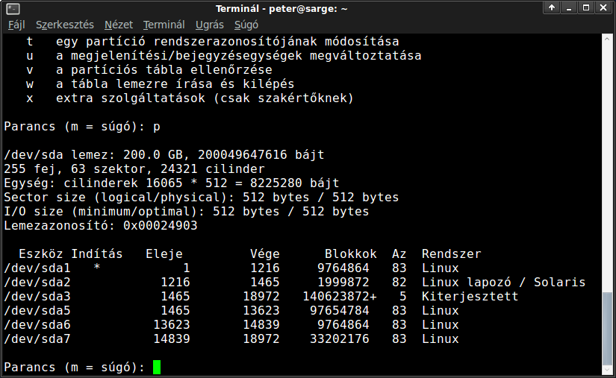Click the 'Indítás' column header
The image size is (616, 378).
click(x=96, y=254)
